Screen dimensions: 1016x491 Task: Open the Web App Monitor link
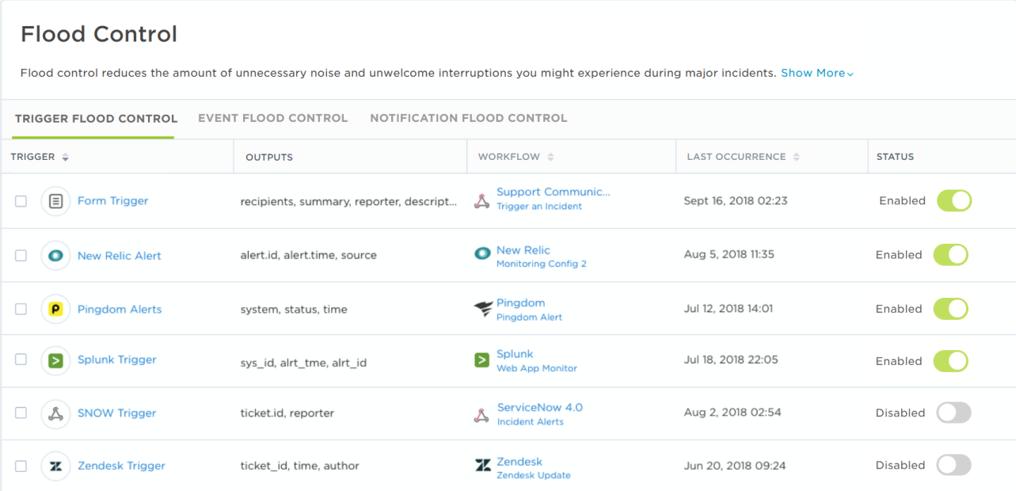pos(537,368)
